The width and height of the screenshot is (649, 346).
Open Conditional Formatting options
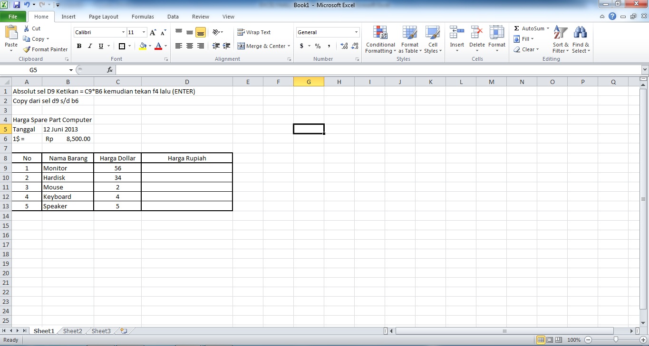click(x=380, y=40)
